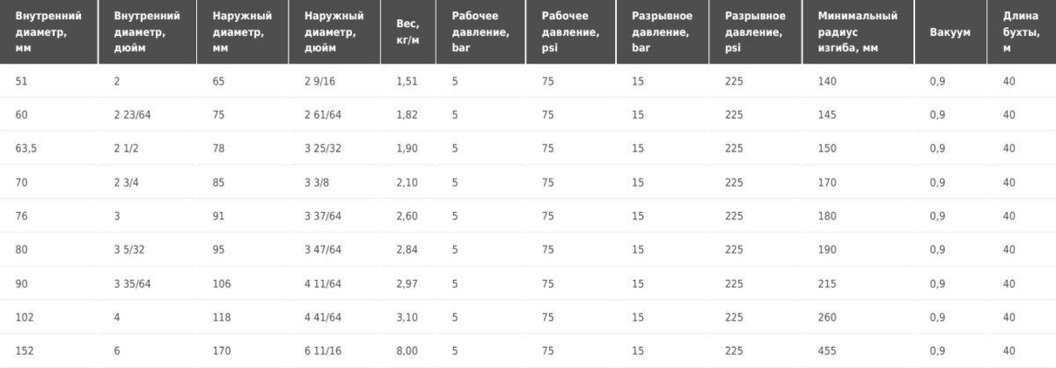The image size is (1056, 368).
Task: Click the cell showing 3 37/64
Action: 322,216
